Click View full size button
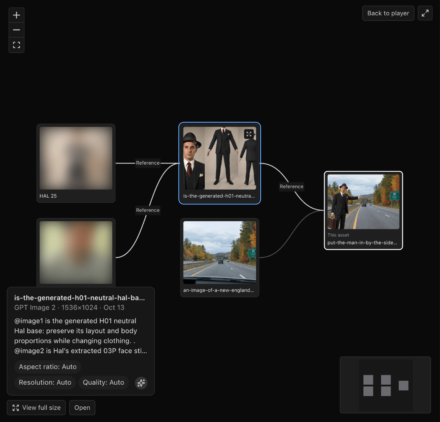440x422 pixels. coord(36,407)
